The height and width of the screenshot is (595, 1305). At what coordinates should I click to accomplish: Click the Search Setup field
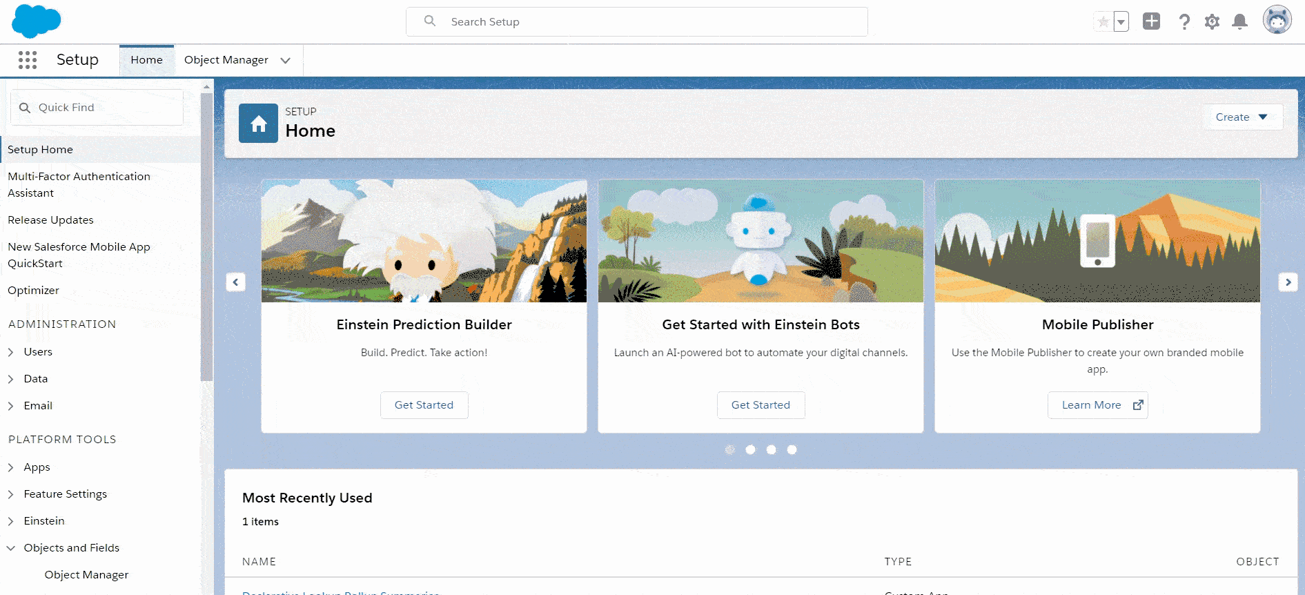tap(637, 22)
